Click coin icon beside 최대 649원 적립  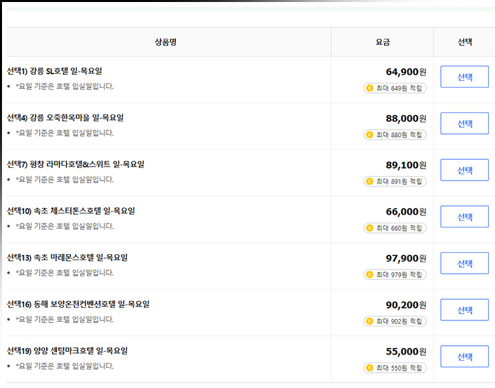click(369, 88)
